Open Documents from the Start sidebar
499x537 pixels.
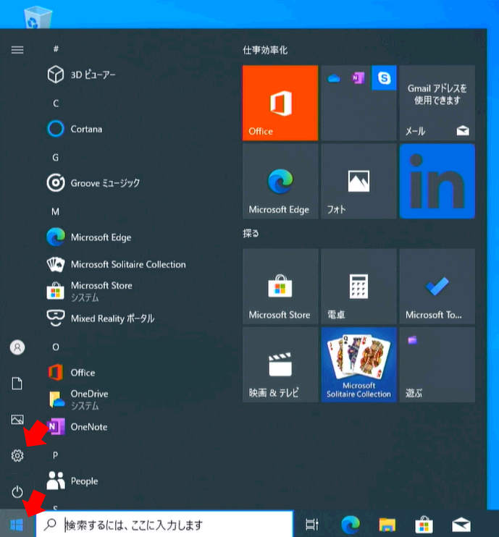[x=17, y=384]
